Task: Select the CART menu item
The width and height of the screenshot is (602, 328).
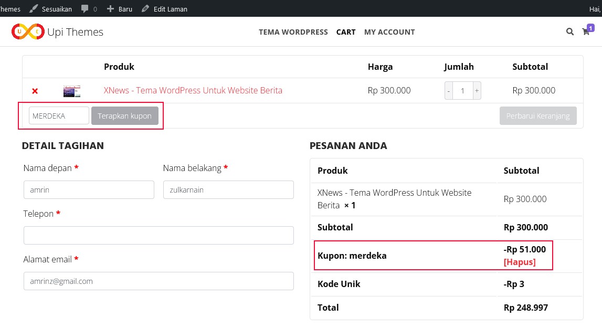Action: (345, 32)
